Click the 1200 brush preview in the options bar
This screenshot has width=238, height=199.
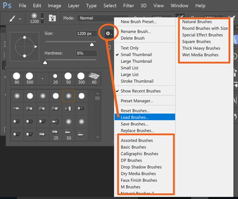point(34,18)
